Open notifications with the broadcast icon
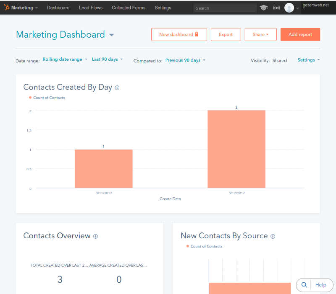This screenshot has height=294, width=336. pos(276,7)
